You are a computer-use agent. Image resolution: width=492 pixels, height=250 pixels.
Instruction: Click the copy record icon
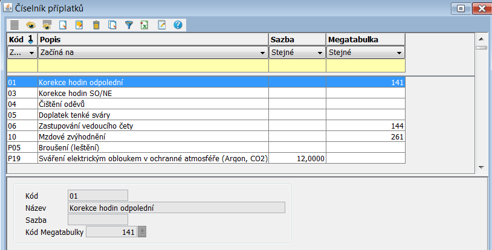click(112, 25)
